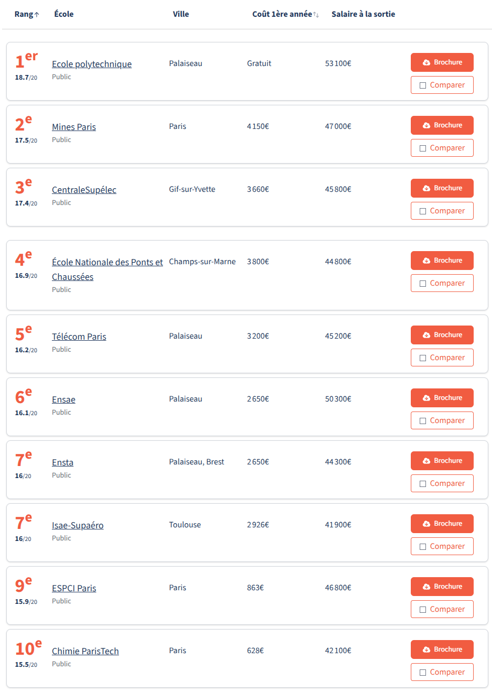Screen dimensions: 492x693
Task: Click the École column header
Action: 64,14
